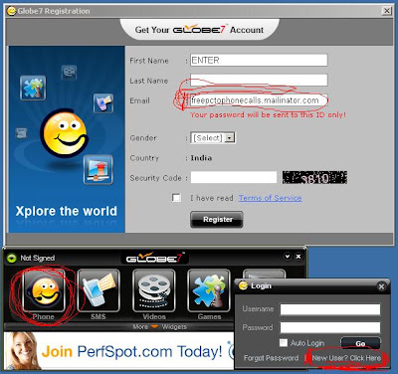Open the Games widget
The width and height of the screenshot is (398, 374).
point(209,291)
